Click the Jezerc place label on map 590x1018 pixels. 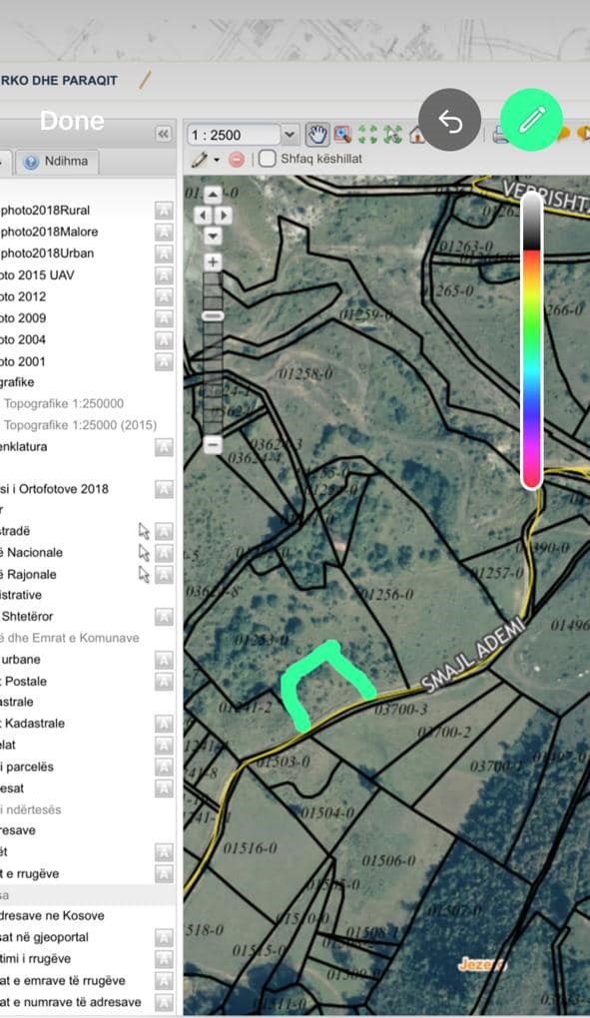click(482, 965)
